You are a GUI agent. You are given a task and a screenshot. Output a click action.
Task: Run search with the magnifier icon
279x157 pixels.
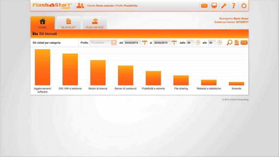coord(229,43)
